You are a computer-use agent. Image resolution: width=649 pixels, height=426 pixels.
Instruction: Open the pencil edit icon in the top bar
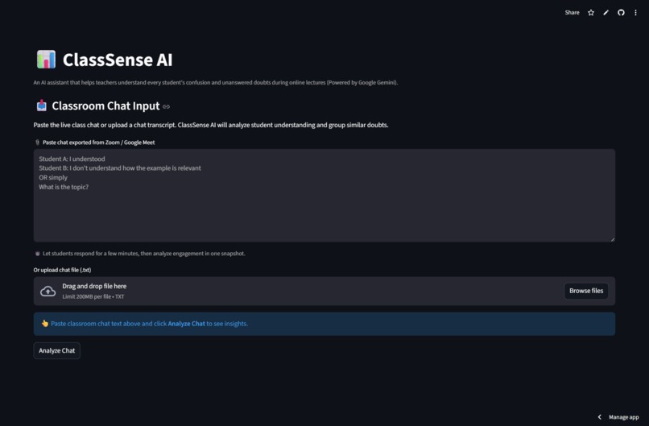pyautogui.click(x=606, y=13)
